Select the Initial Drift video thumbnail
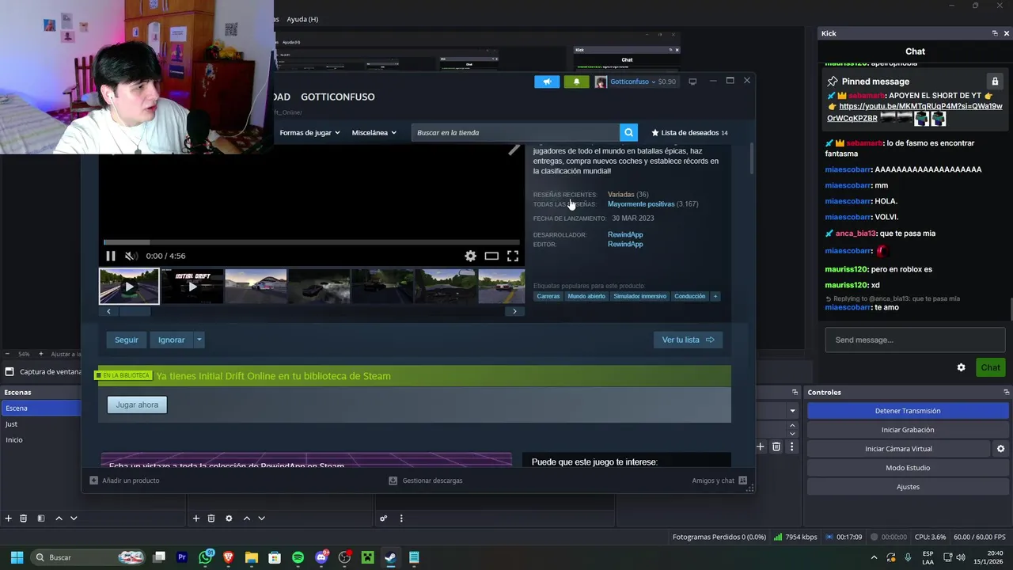The width and height of the screenshot is (1013, 570). [192, 287]
